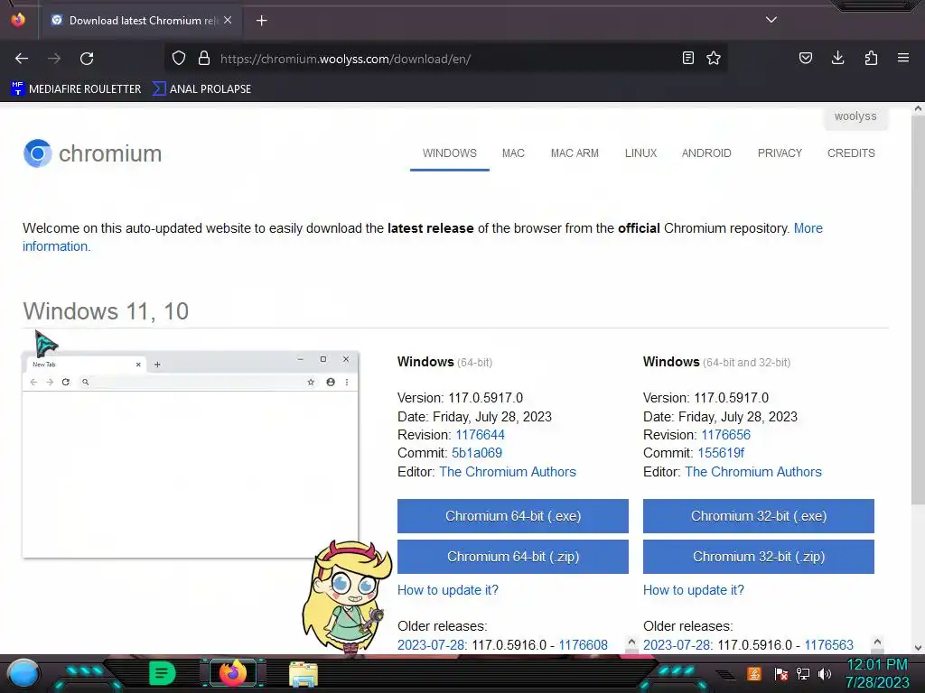Open 2023-07-28 older release link for 64-bit
925x693 pixels.
pyautogui.click(x=431, y=645)
